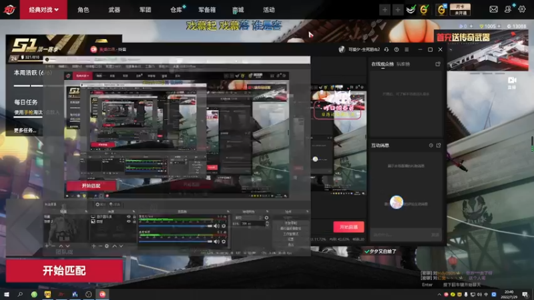The height and width of the screenshot is (300, 534).
Task: Add diamond currency plus next to 1005
Action: [499, 26]
